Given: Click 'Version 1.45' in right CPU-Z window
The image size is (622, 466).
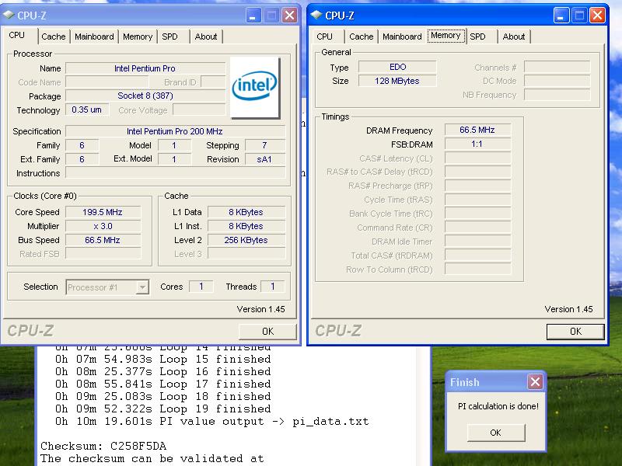Looking at the screenshot, I should (x=568, y=309).
